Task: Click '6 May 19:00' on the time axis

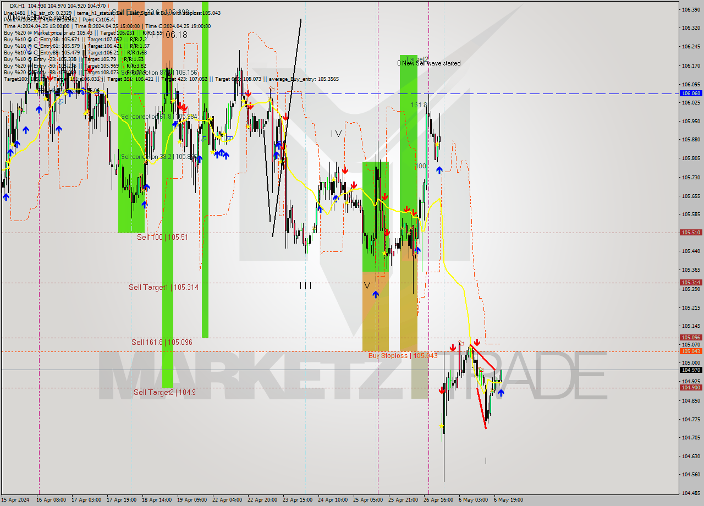Action: point(508,500)
